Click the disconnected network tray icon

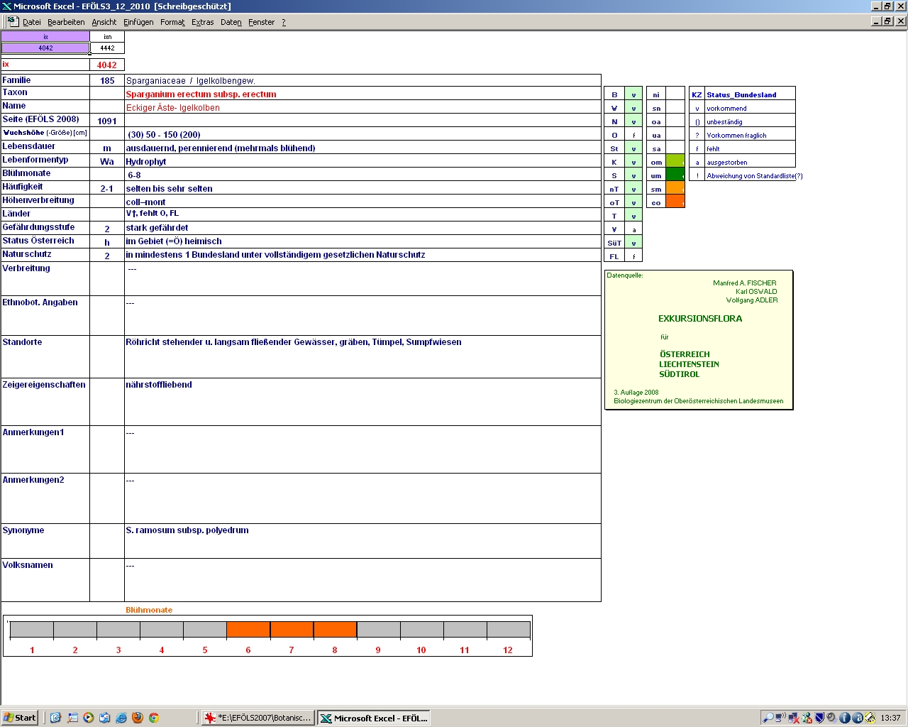tap(794, 718)
